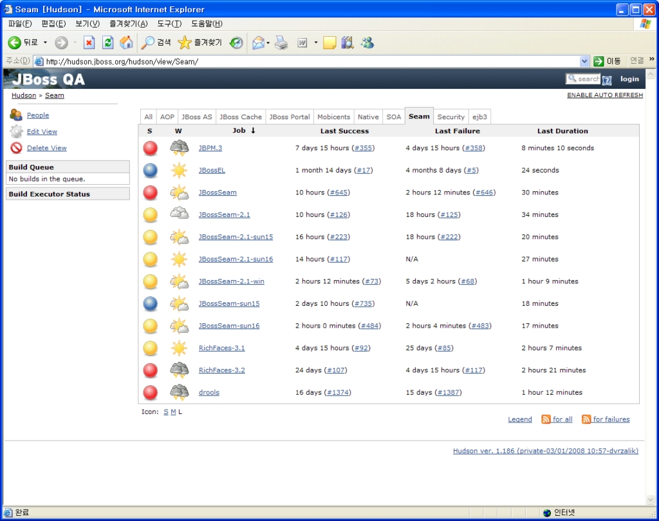
Task: Click the storm weather icon for drools
Action: click(180, 392)
